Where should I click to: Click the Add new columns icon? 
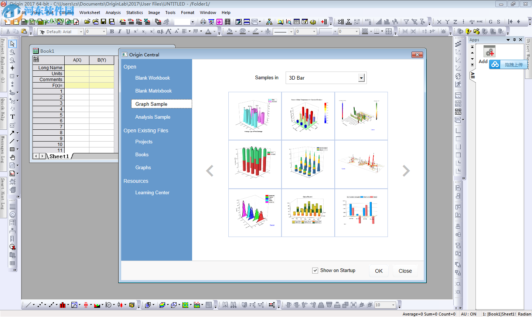pos(324,22)
